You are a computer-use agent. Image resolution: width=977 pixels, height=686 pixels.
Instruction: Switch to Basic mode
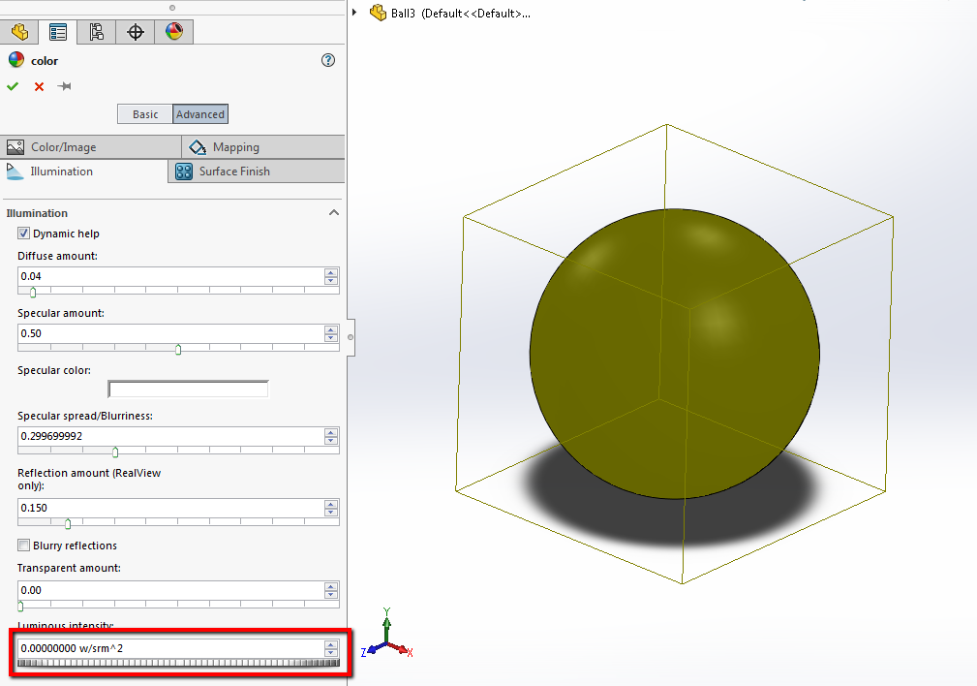tap(145, 114)
